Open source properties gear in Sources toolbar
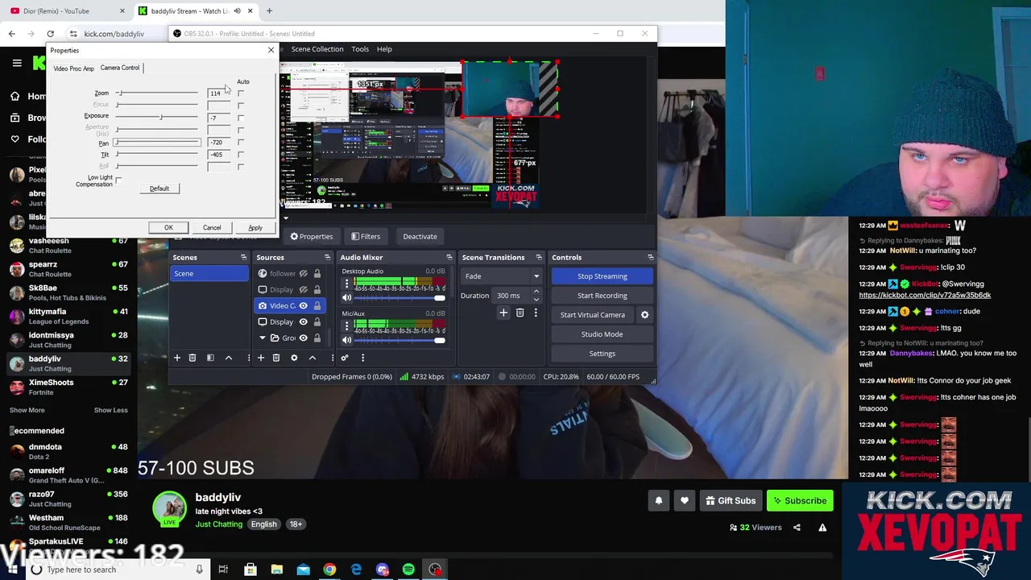The height and width of the screenshot is (580, 1031). click(x=294, y=358)
